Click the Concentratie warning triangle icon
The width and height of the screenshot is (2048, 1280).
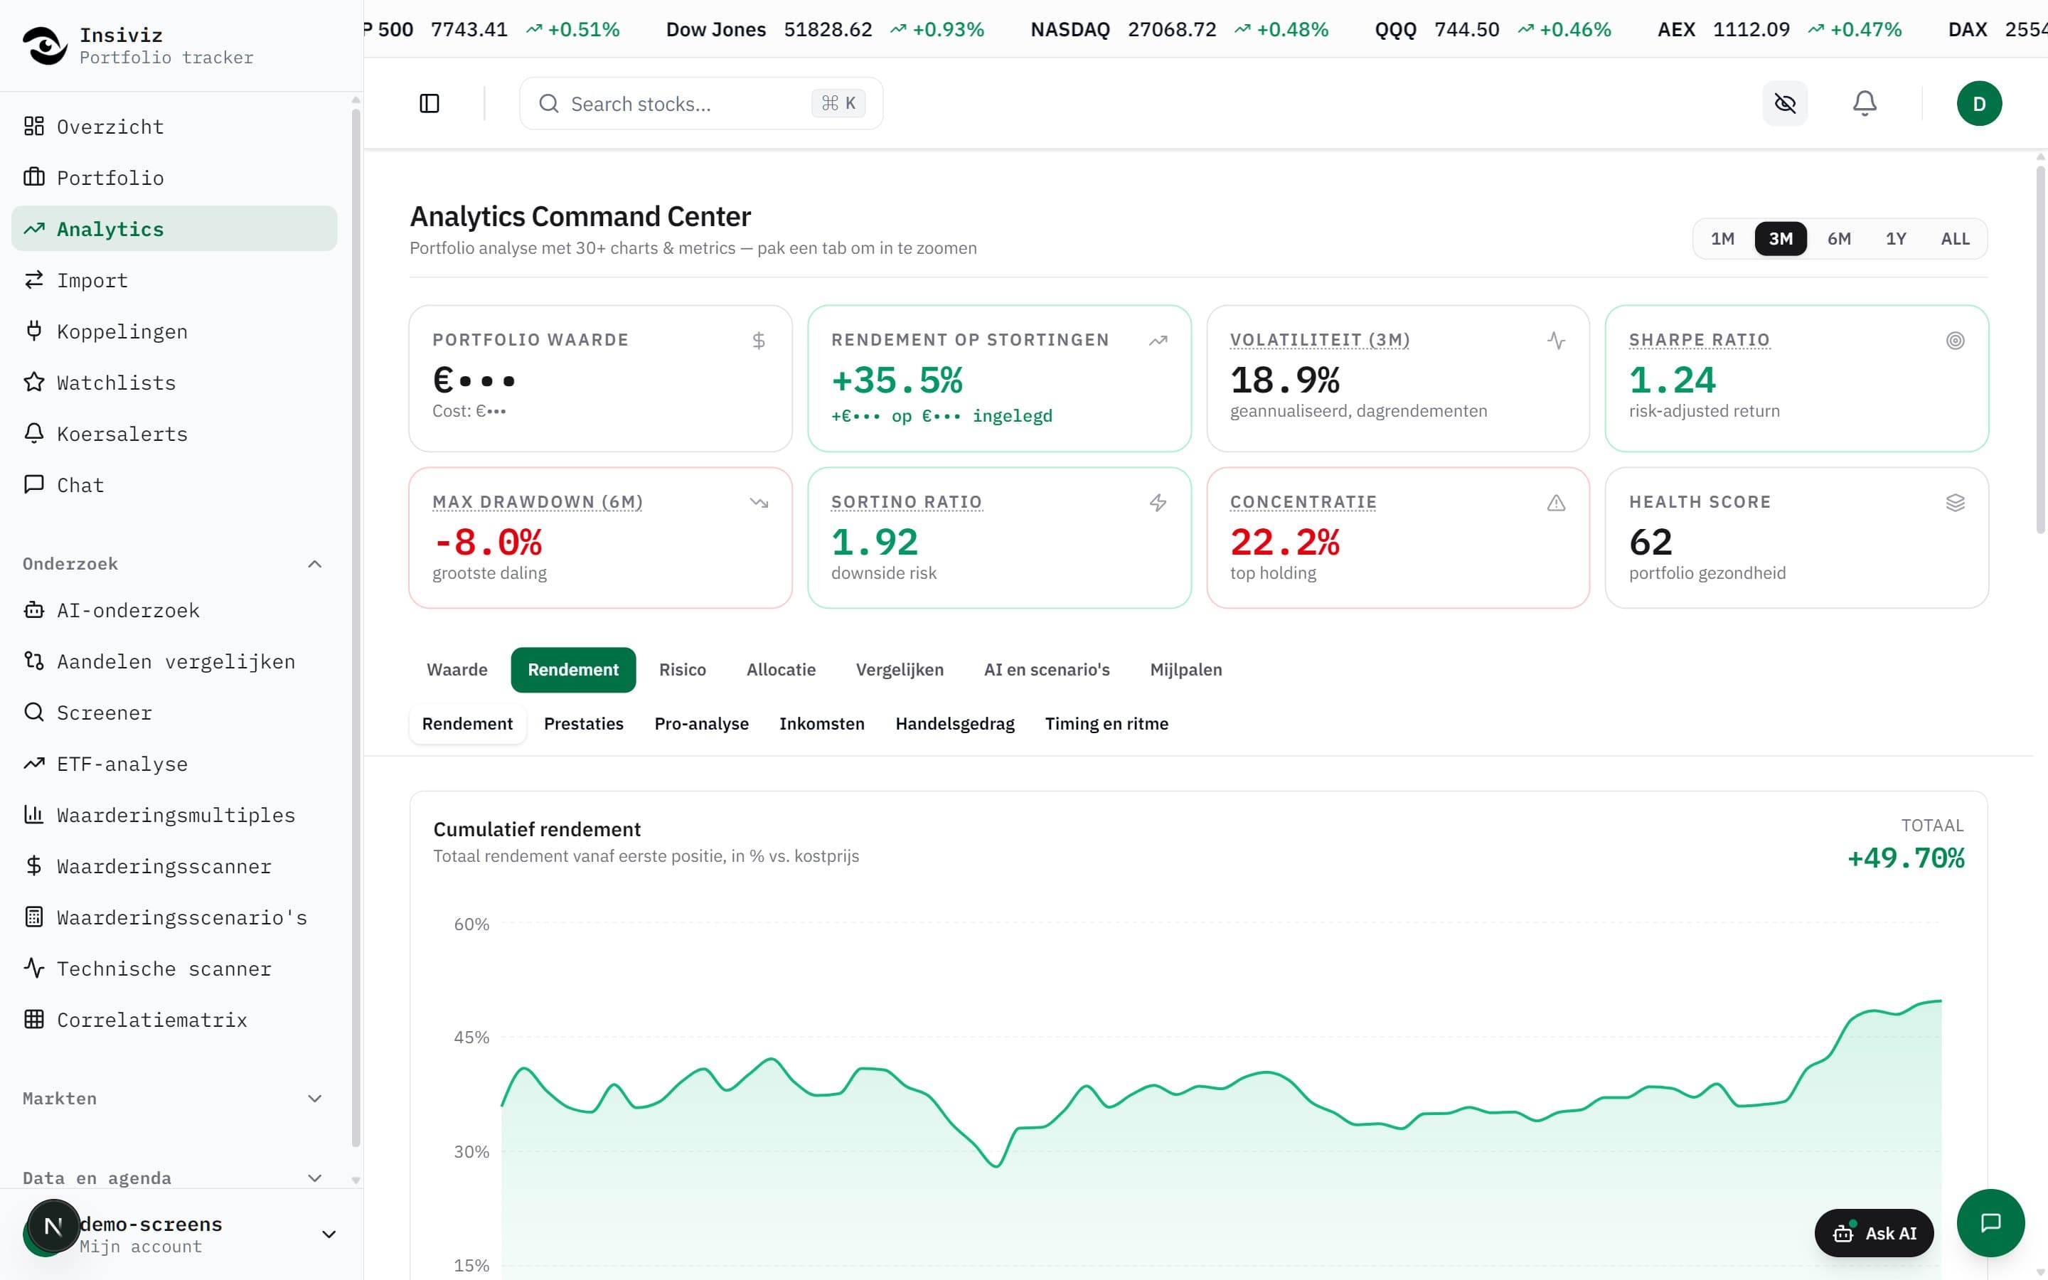(x=1557, y=503)
